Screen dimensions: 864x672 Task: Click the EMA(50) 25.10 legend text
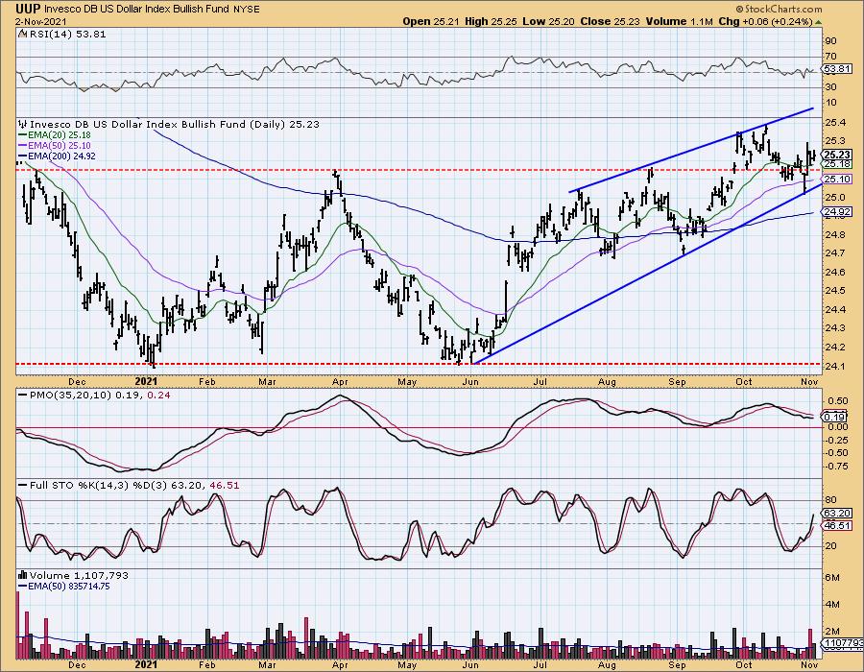pos(59,145)
